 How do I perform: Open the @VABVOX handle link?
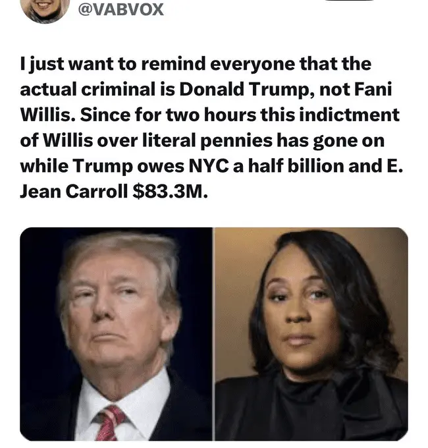120,10
